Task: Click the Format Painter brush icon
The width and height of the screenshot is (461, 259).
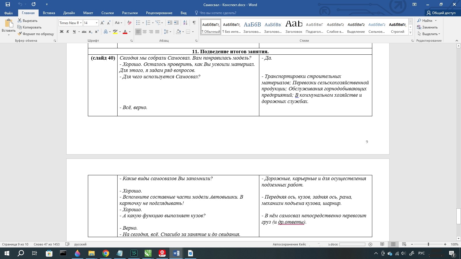Action: pos(20,34)
